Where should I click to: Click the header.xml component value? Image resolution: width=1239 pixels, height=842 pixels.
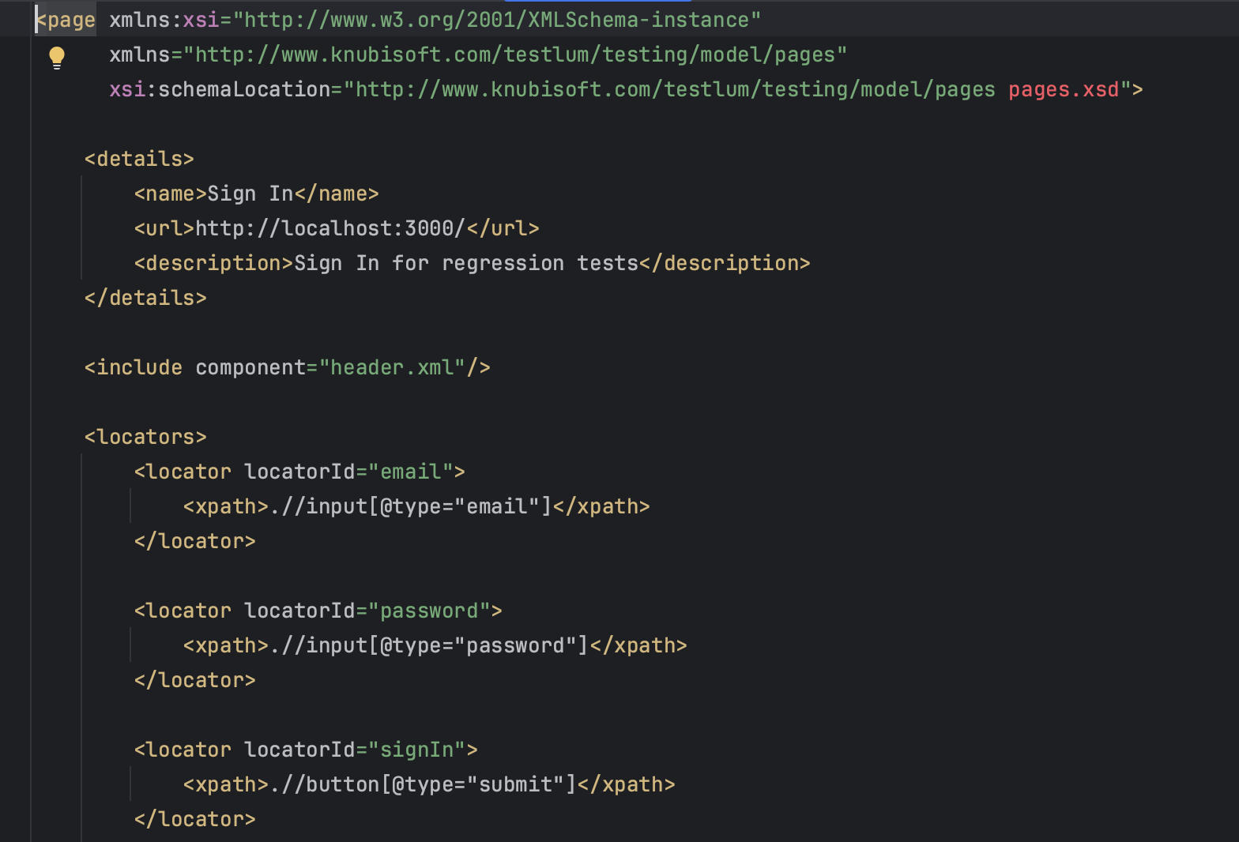[391, 367]
